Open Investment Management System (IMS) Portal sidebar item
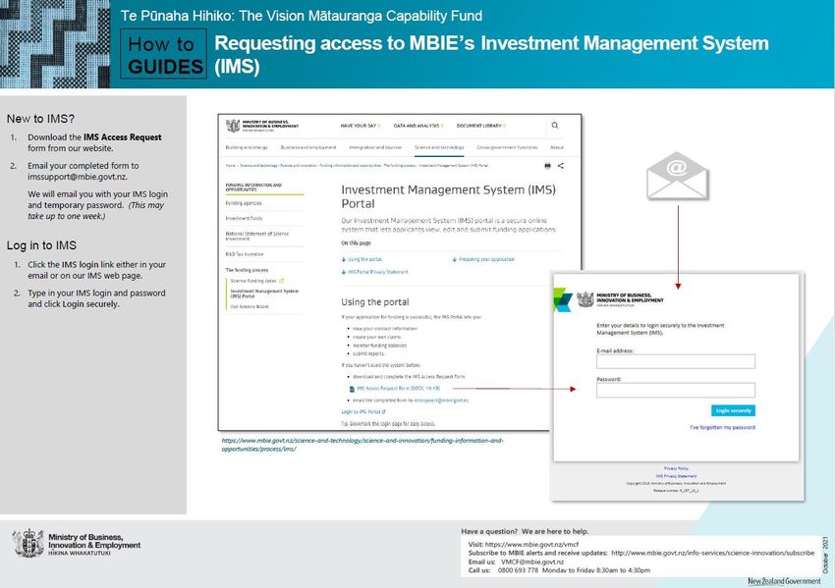Image resolution: width=835 pixels, height=588 pixels. coord(264,294)
